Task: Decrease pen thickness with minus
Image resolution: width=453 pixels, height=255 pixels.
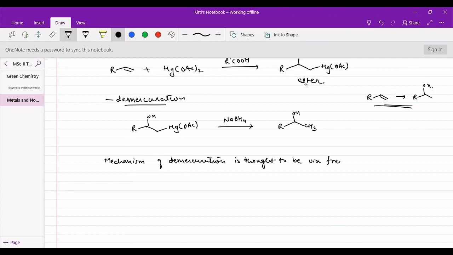Action: (185, 35)
